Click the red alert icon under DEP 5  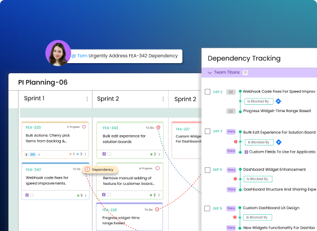pos(235,217)
